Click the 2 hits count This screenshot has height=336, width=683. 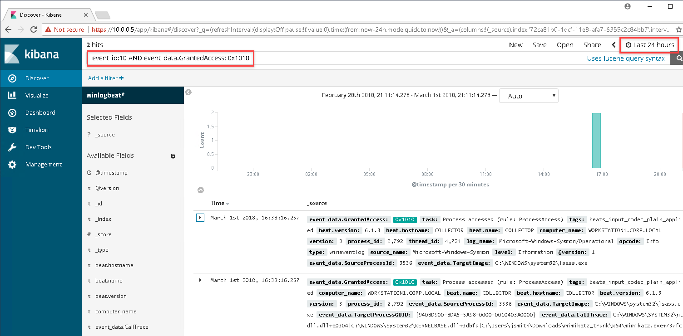(95, 45)
